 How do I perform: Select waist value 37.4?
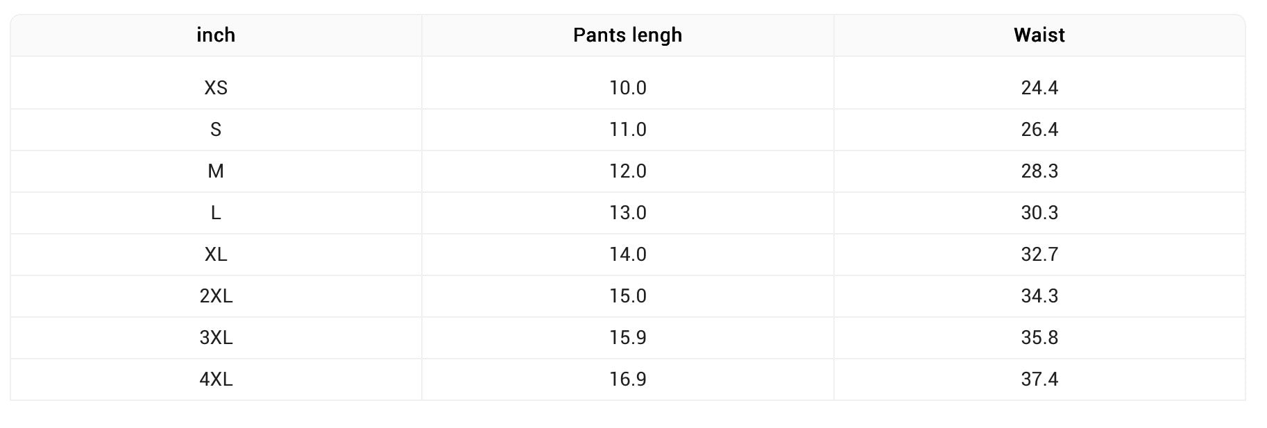[x=1039, y=379]
